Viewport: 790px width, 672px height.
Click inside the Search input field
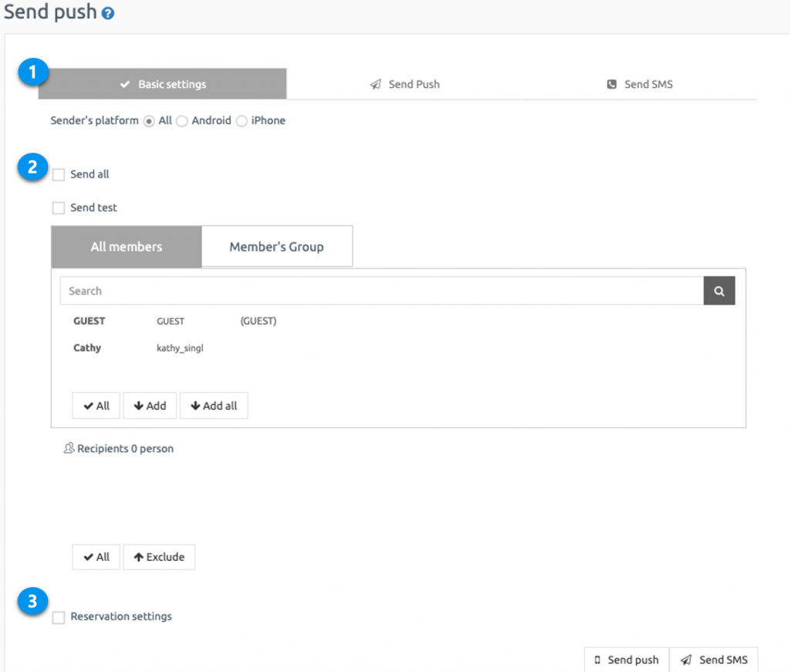(x=309, y=291)
